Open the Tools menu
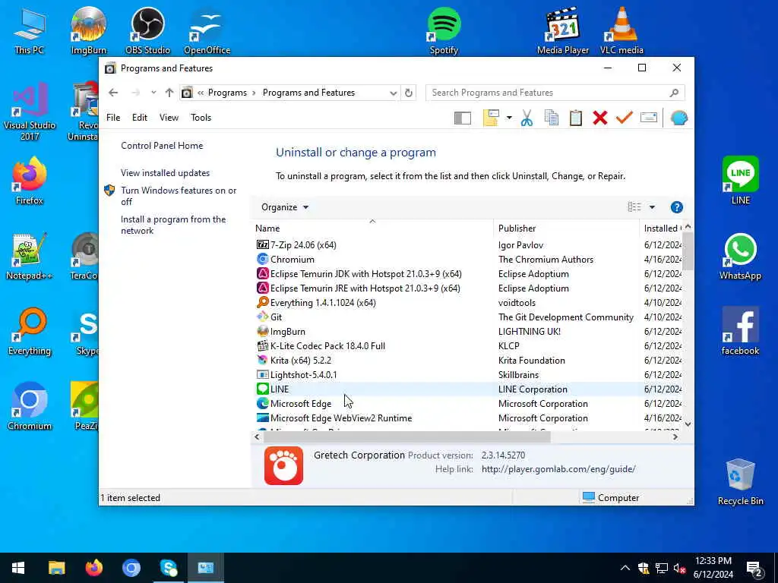778x583 pixels. click(201, 118)
